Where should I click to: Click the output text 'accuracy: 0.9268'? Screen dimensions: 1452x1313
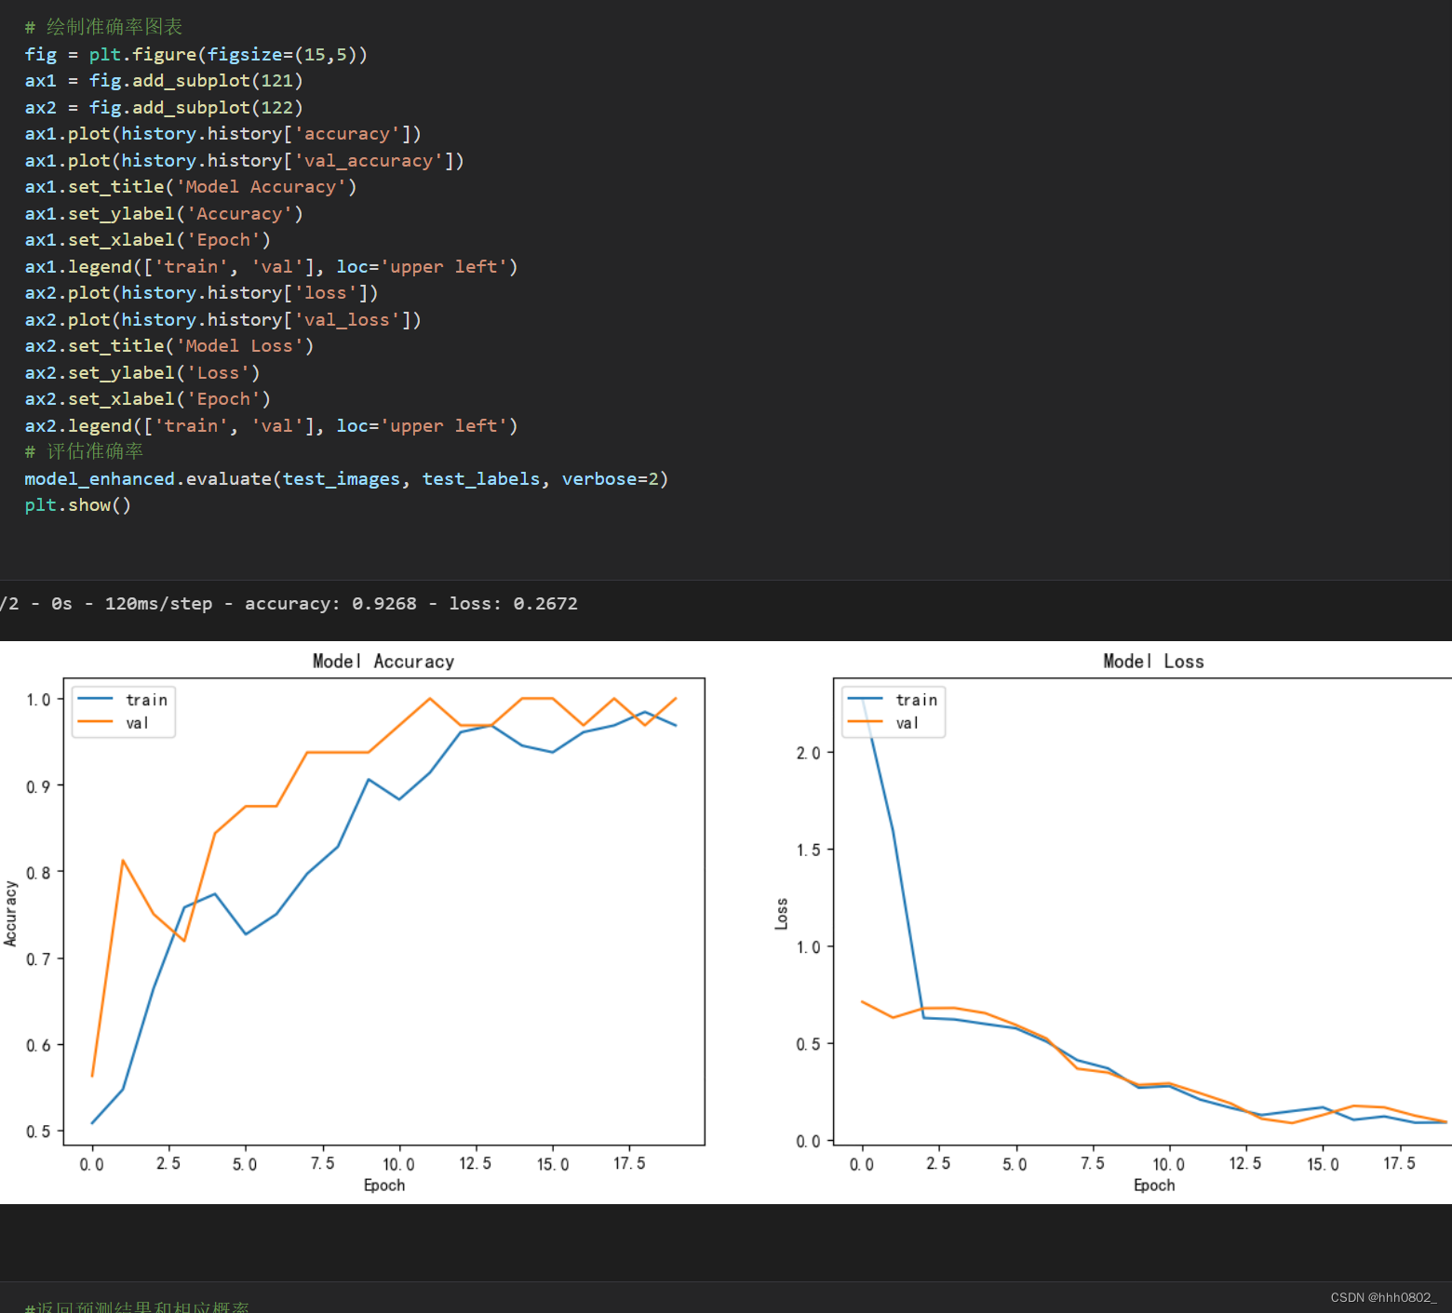point(330,604)
